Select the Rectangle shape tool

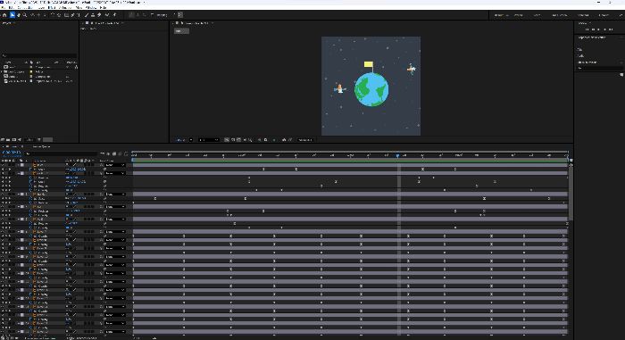click(66, 15)
